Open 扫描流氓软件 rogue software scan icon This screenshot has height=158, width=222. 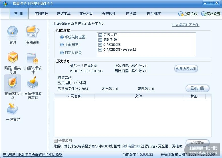click(x=33, y=58)
